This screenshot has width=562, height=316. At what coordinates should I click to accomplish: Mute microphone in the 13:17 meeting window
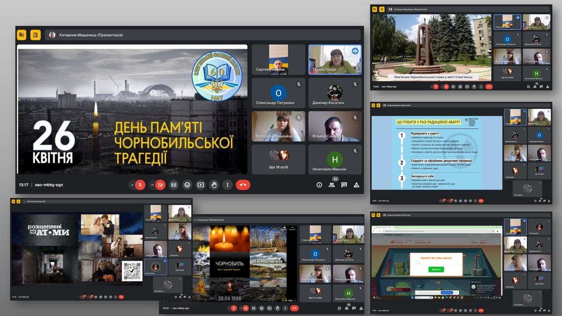[140, 185]
